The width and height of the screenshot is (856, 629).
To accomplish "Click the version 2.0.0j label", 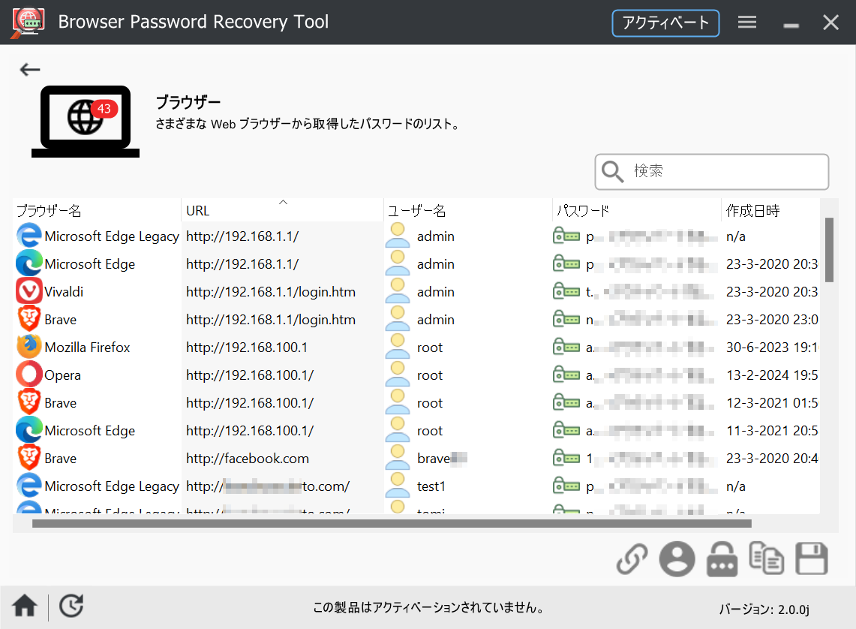I will pos(764,609).
